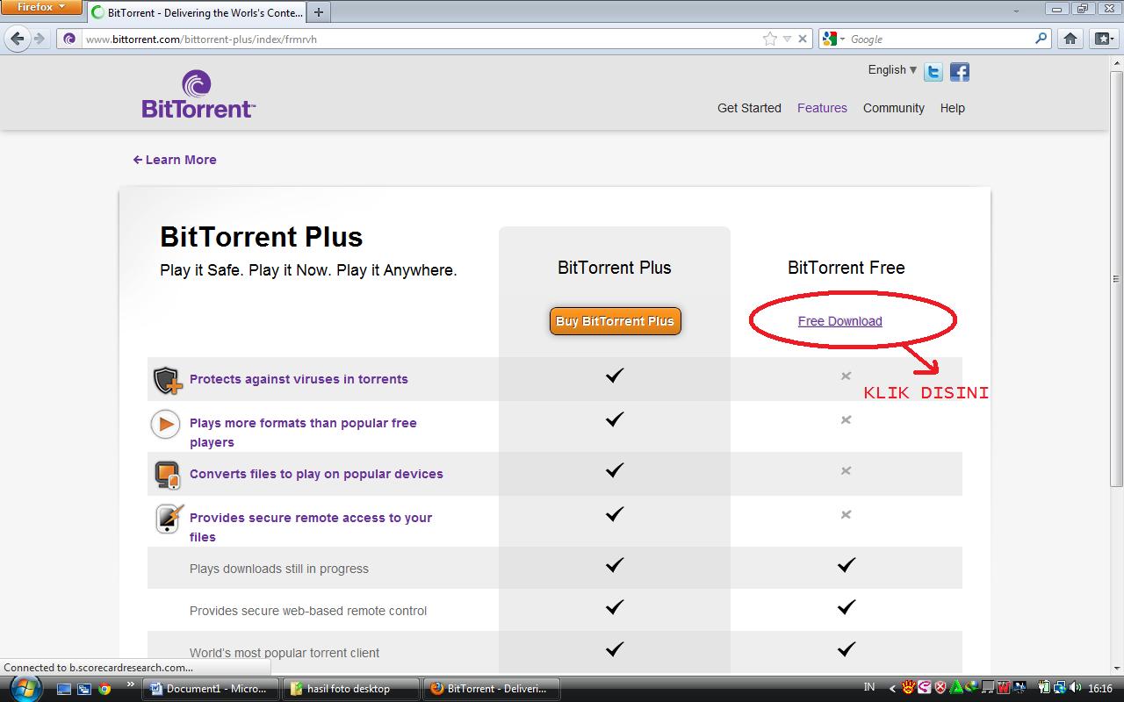Follow the Learn More back link
The image size is (1124, 702).
[x=175, y=160]
